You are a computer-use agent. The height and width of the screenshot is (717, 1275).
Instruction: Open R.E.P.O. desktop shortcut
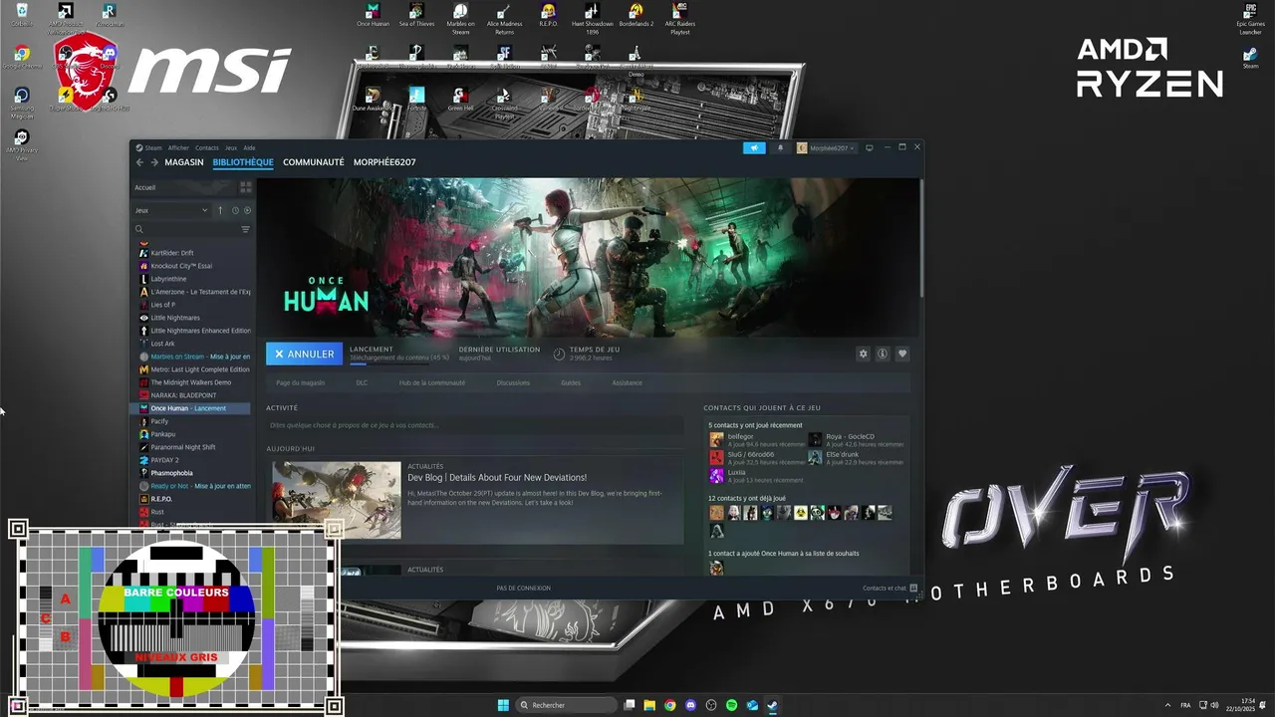tap(548, 16)
